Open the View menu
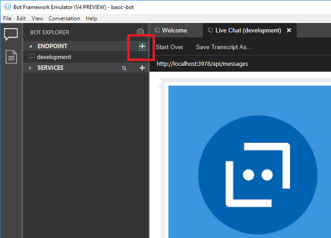Screen dimensions: 331x238 [x=37, y=18]
